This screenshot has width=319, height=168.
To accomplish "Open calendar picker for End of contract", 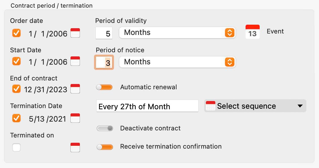I will [x=75, y=89].
